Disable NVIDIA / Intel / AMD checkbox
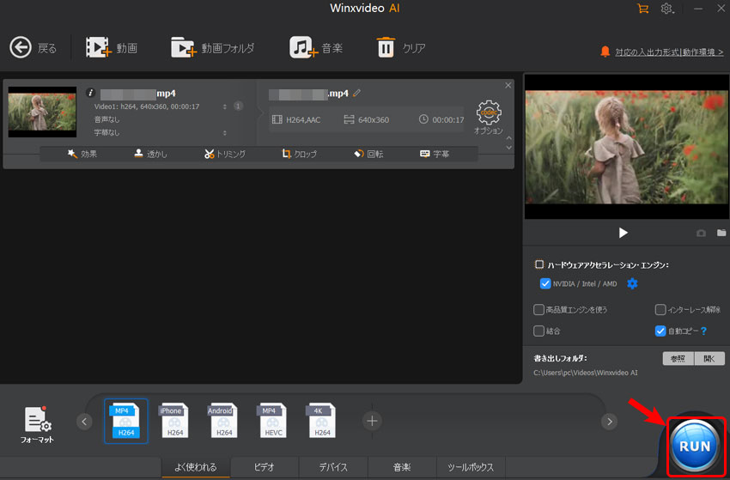The width and height of the screenshot is (730, 480). tap(545, 283)
